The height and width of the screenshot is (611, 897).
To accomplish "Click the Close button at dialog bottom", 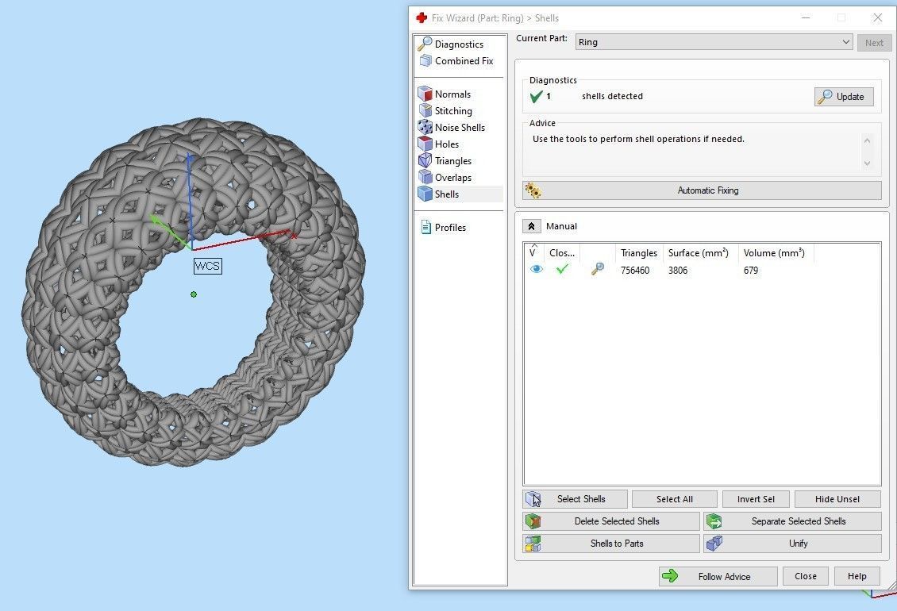I will (806, 576).
